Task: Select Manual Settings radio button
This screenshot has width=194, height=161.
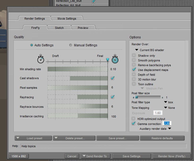Action: pos(71,45)
